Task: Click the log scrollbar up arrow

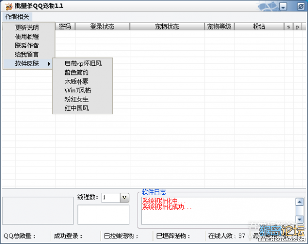Action: [x=300, y=201]
